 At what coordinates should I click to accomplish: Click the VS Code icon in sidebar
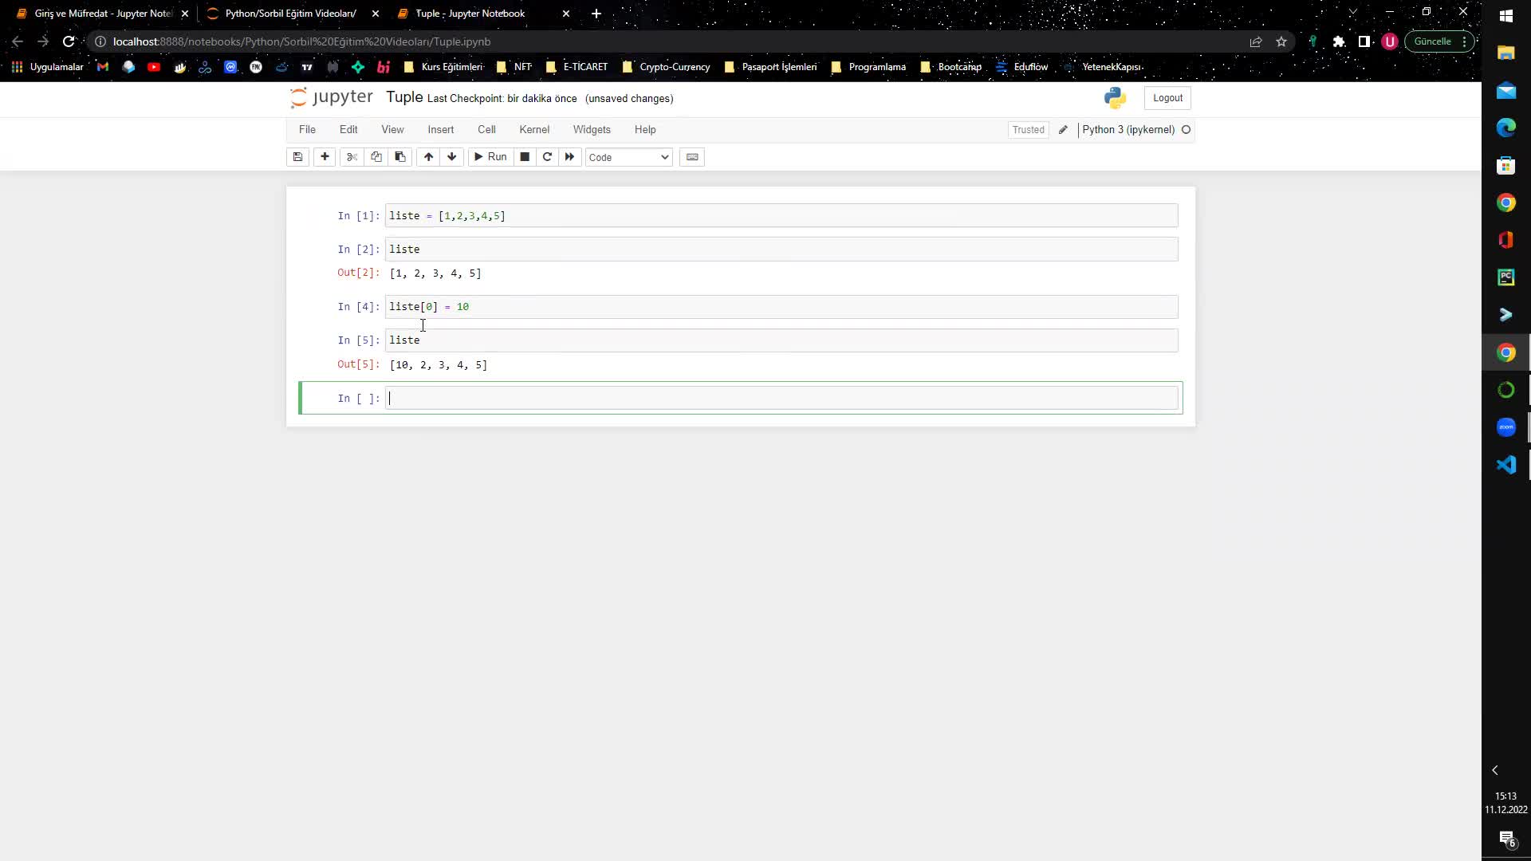[x=1505, y=465]
